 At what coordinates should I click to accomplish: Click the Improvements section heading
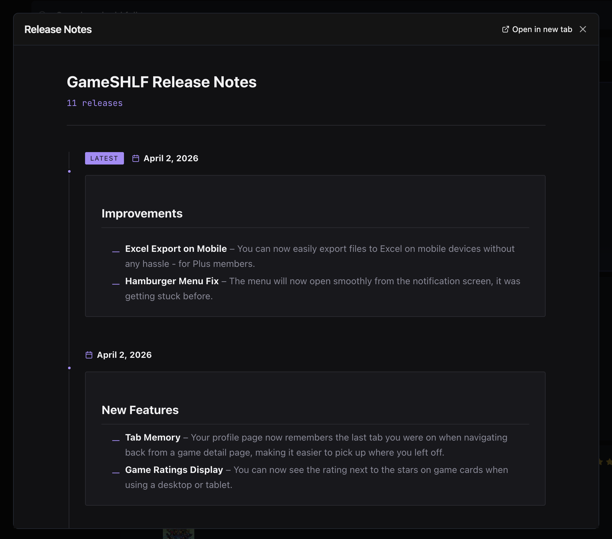(x=142, y=214)
